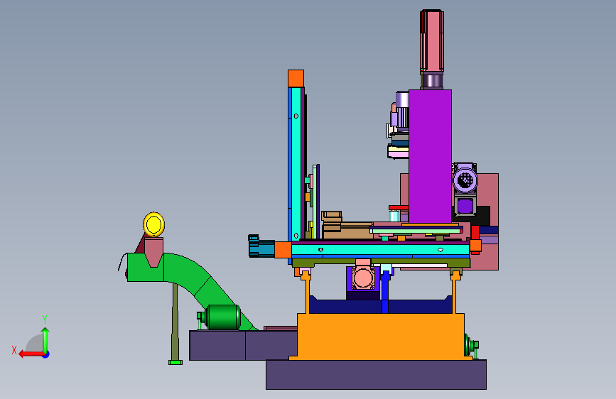The height and width of the screenshot is (399, 616).
Task: Select the tall cyan vertical rail
Action: (x=296, y=164)
